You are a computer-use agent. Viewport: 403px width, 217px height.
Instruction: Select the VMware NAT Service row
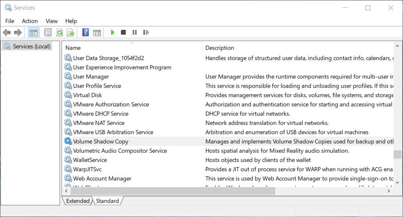coord(99,123)
